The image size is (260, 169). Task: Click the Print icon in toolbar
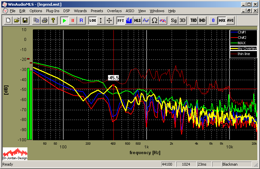click(44, 20)
